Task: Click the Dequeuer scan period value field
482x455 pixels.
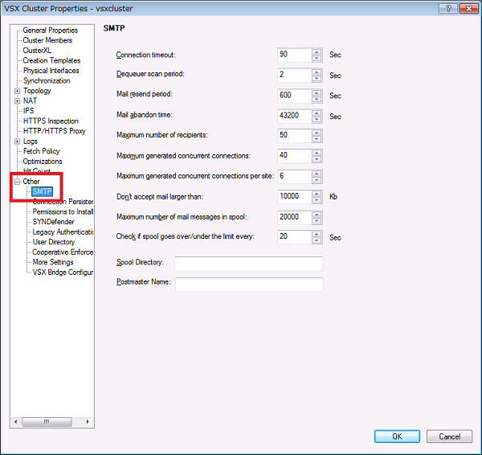Action: pos(295,75)
